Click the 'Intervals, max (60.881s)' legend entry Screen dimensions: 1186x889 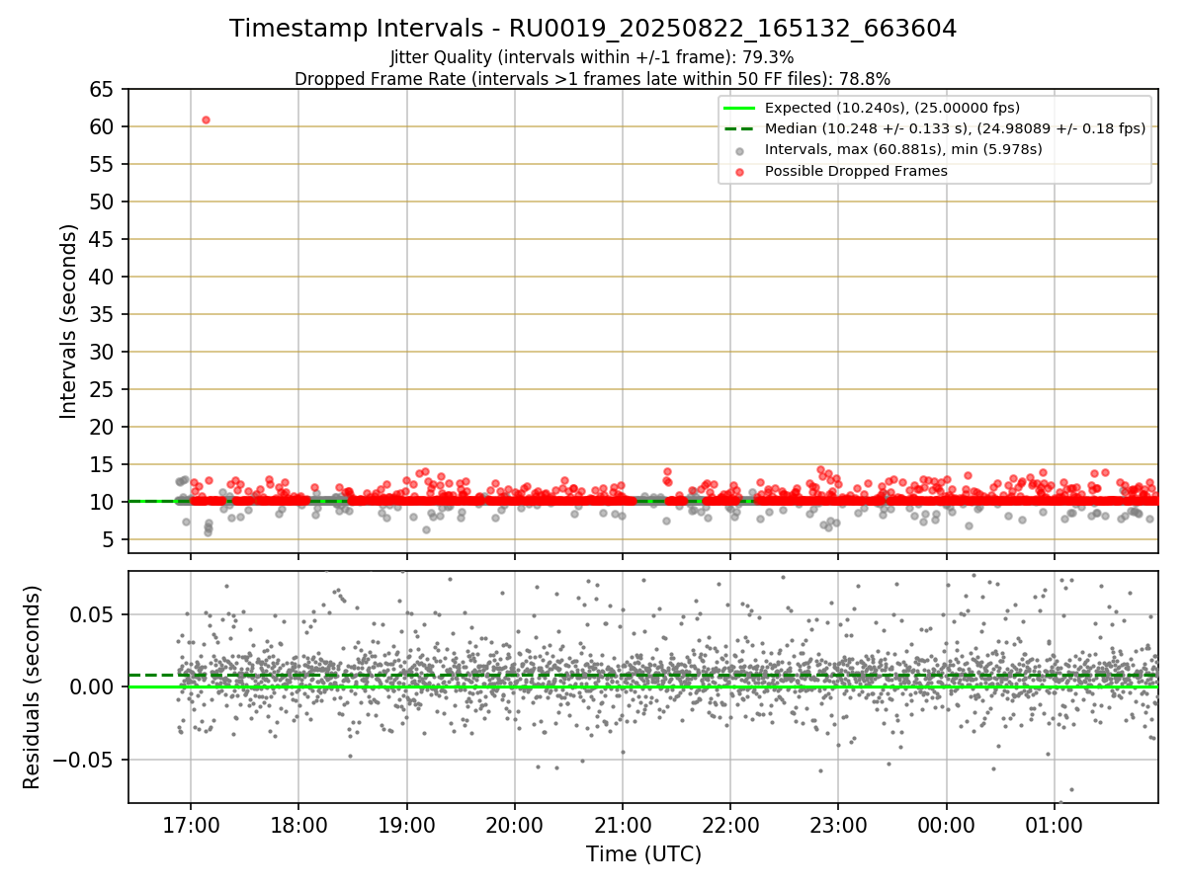[x=903, y=149]
